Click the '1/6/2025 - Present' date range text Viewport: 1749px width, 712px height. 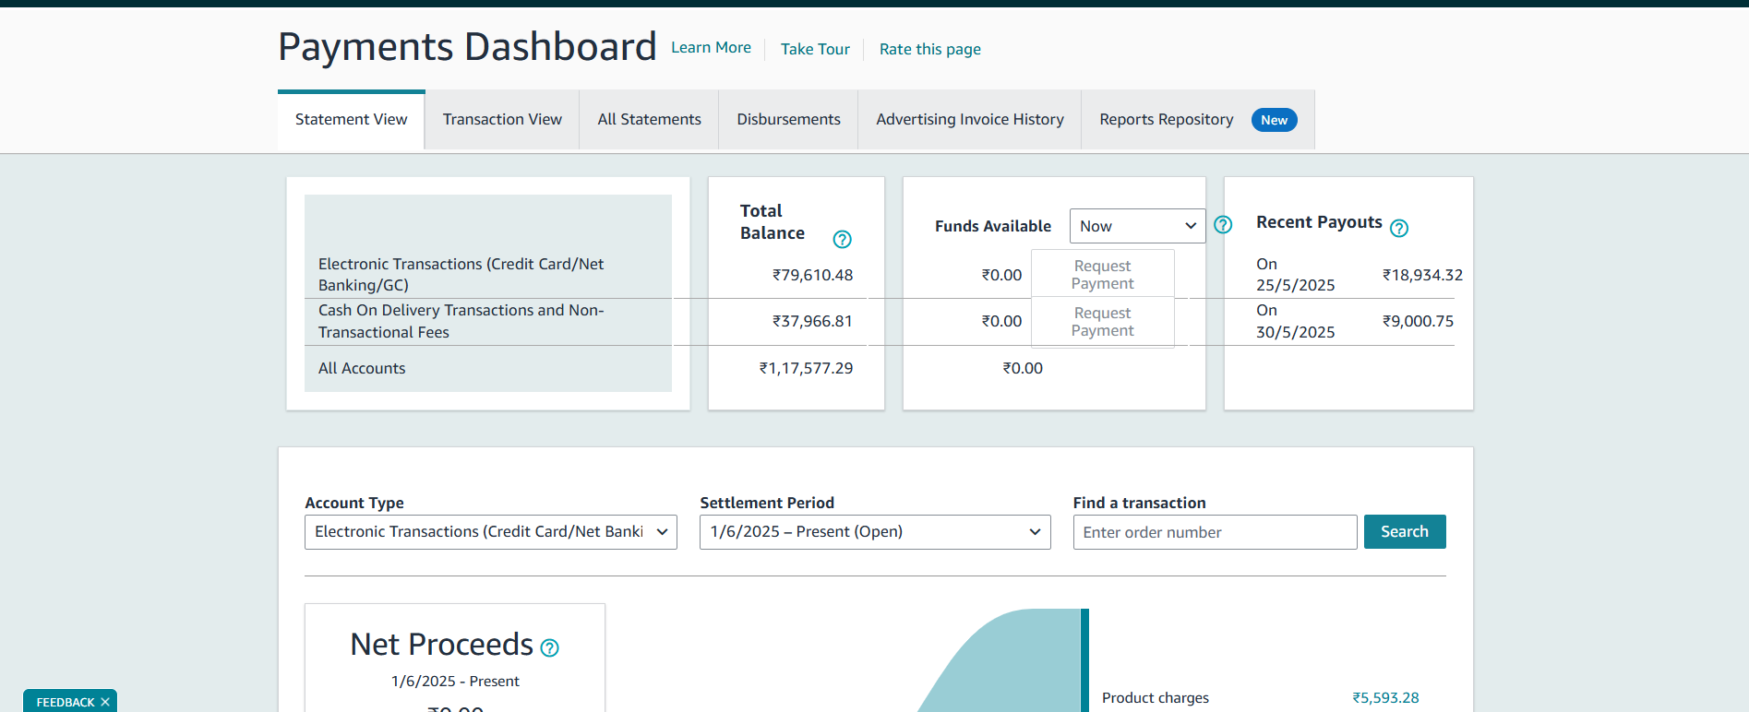455,682
